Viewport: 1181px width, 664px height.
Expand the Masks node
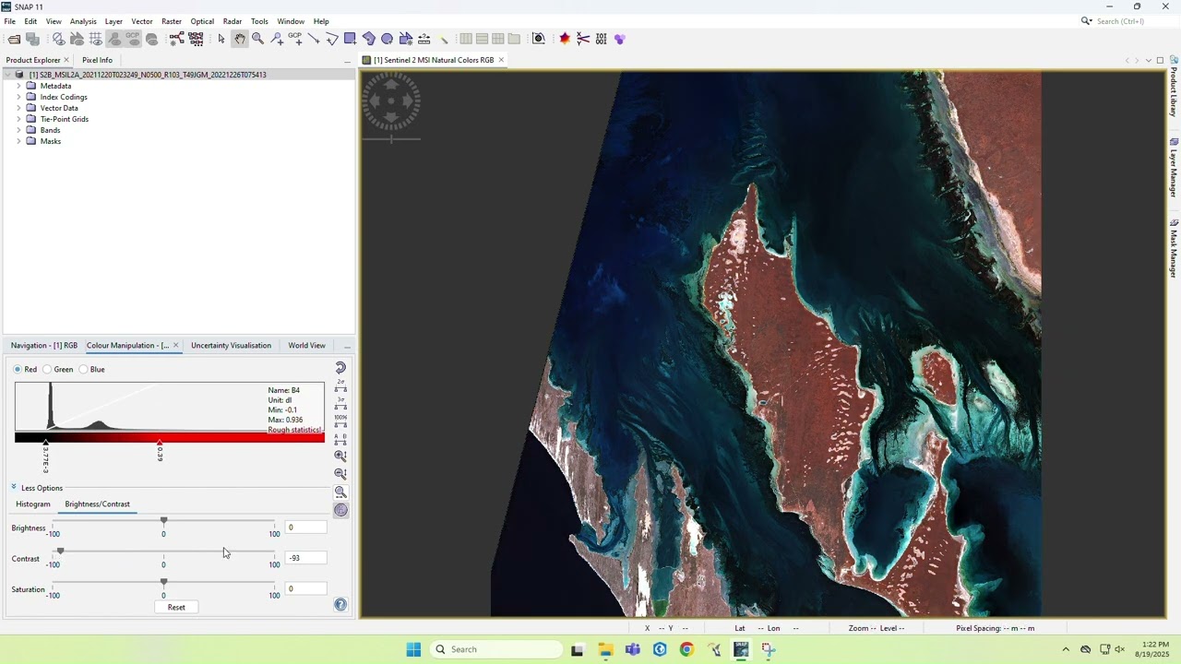point(18,141)
